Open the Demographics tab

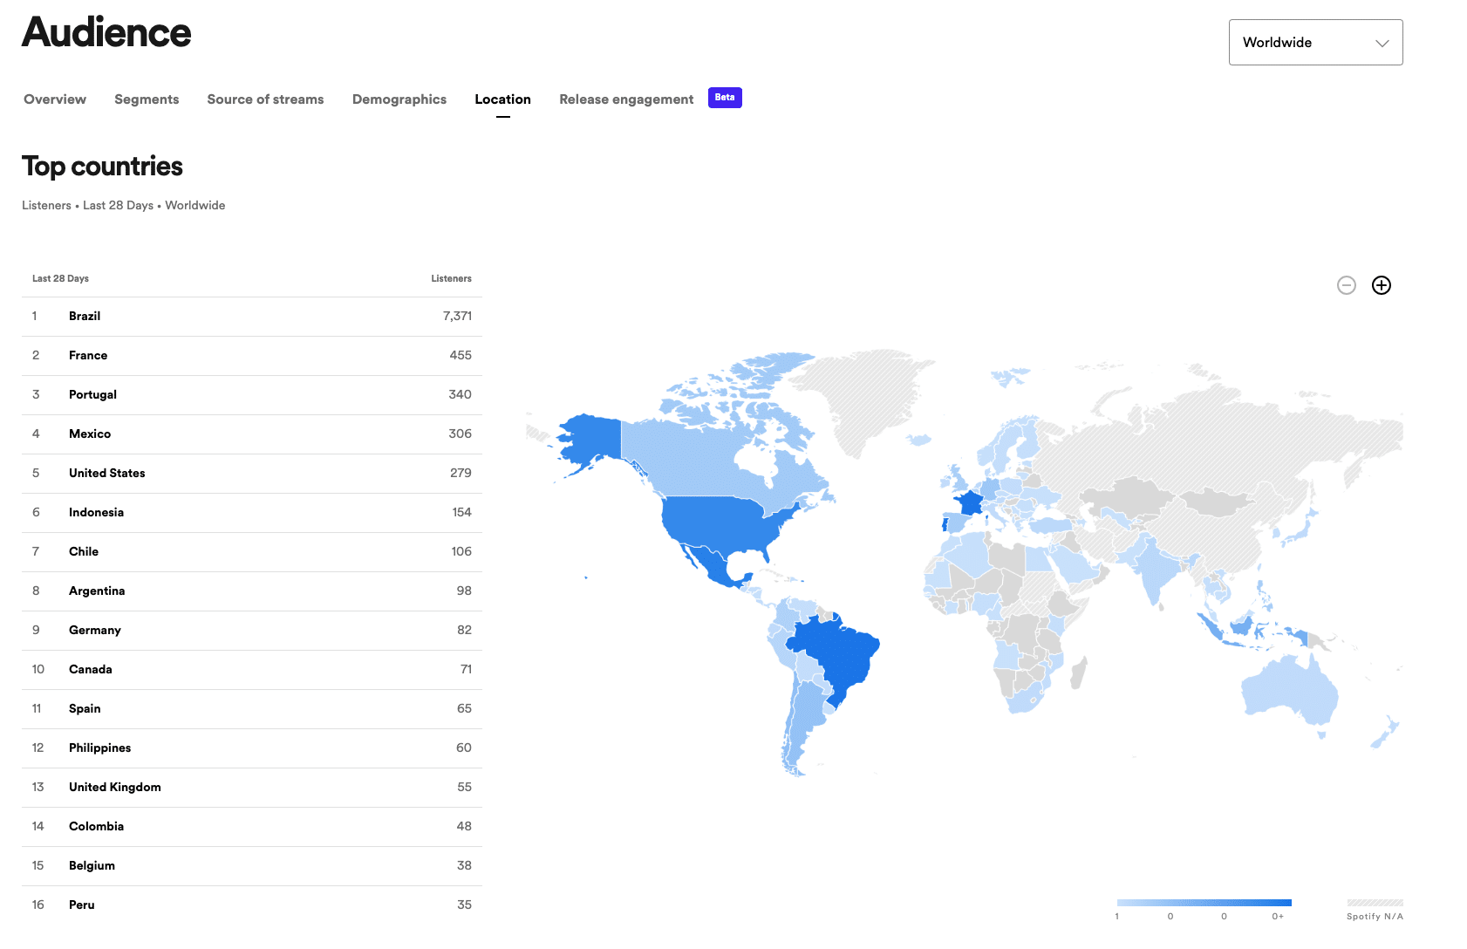tap(399, 99)
